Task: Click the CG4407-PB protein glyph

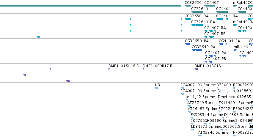Action: point(208,62)
